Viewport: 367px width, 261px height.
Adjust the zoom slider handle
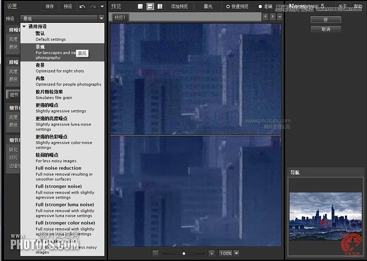tap(183, 254)
